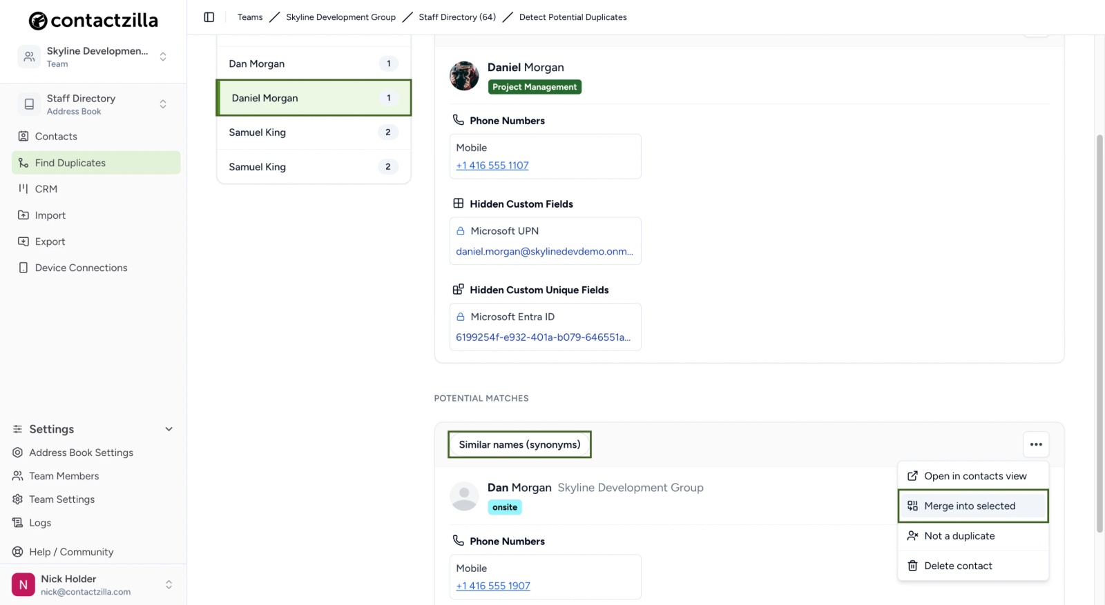This screenshot has width=1105, height=605.
Task: Open Skyline Development Group breadcrumb
Action: click(x=341, y=17)
